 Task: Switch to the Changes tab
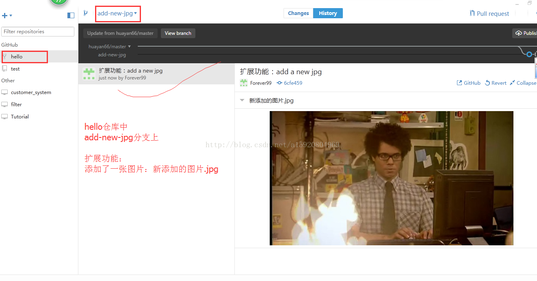pyautogui.click(x=299, y=13)
